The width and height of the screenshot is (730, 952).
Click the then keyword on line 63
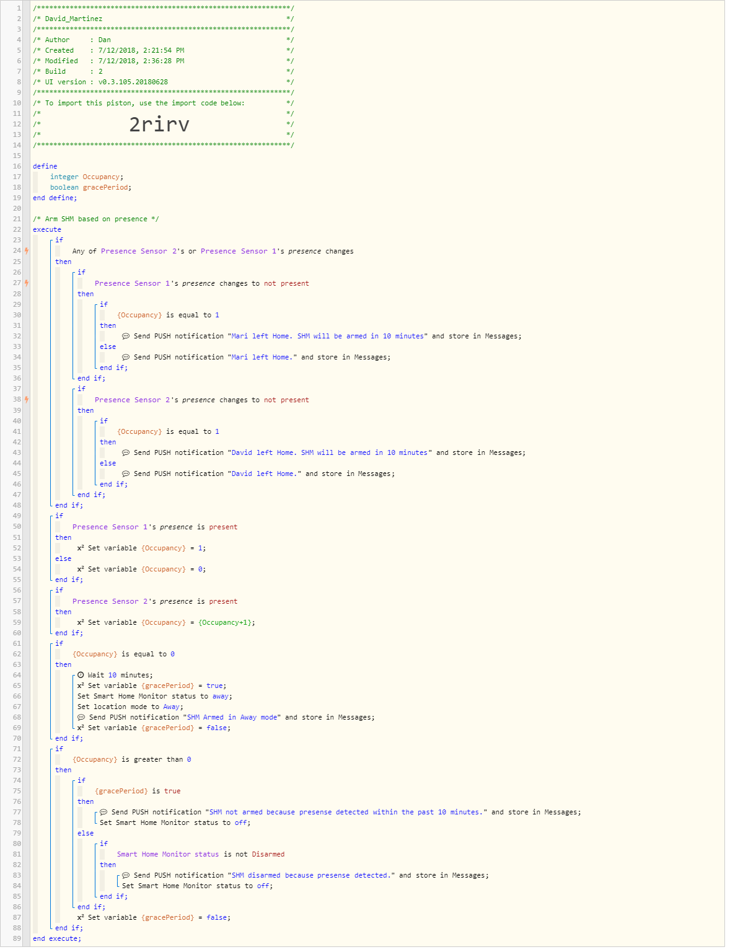63,664
